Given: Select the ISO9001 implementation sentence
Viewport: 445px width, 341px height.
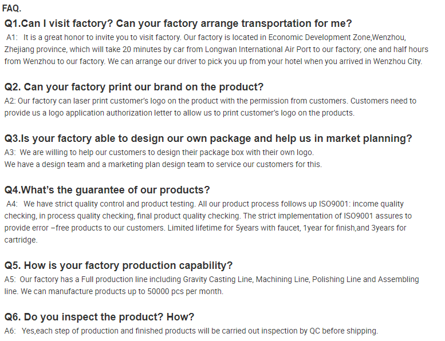Looking at the screenshot, I should click(x=327, y=216).
